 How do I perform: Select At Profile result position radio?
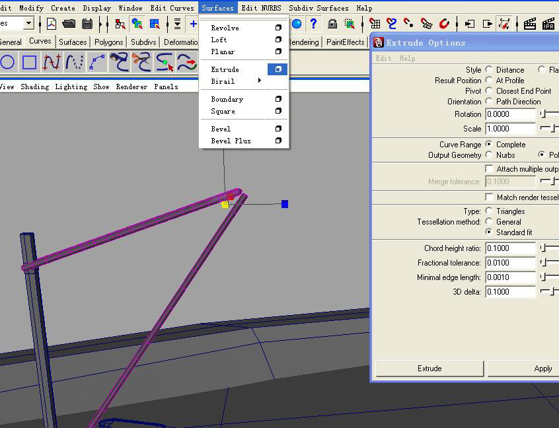click(x=489, y=80)
